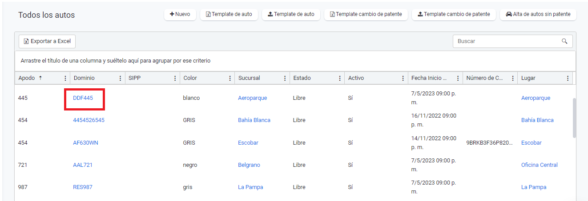
Task: Click the Dominio column header title
Action: click(84, 78)
